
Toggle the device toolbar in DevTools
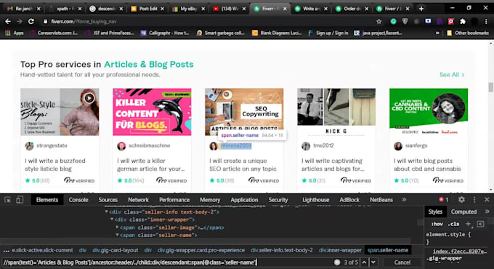click(20, 200)
